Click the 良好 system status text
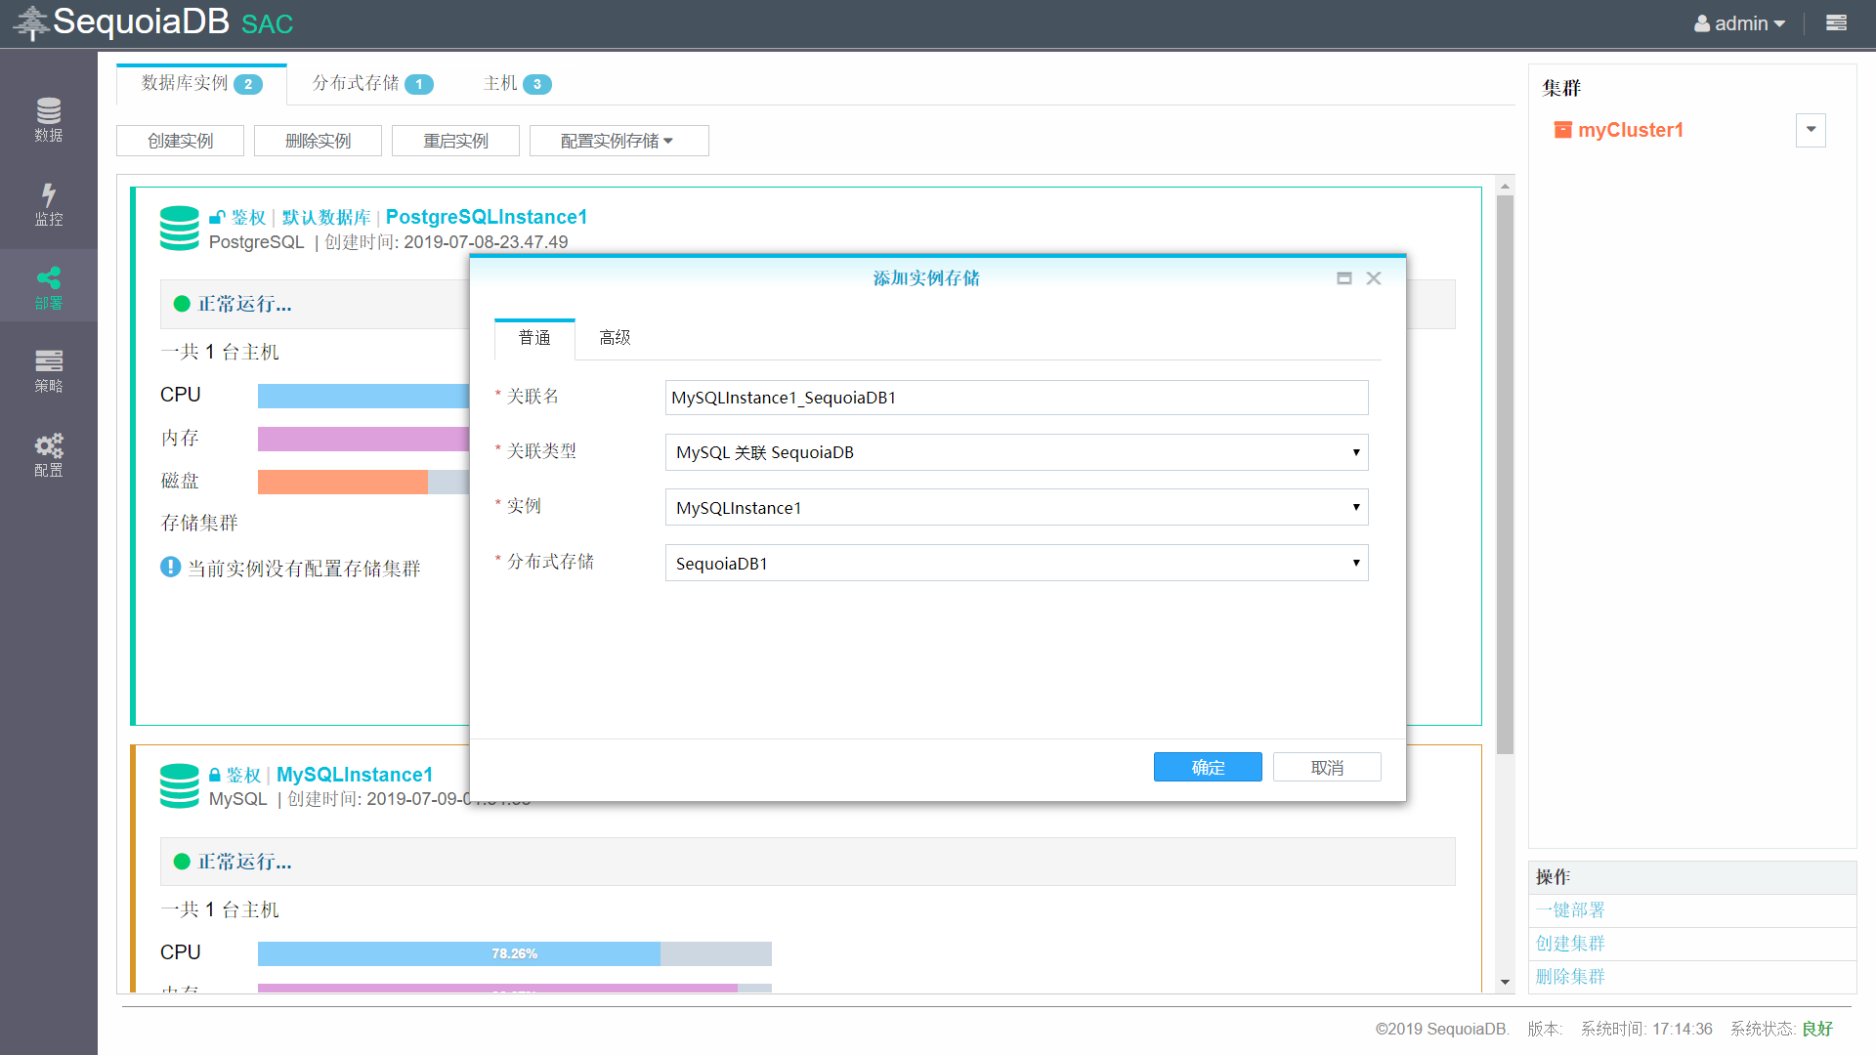 [x=1817, y=1029]
